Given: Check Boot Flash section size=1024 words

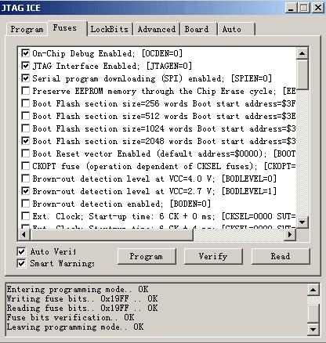Looking at the screenshot, I should 25,128.
